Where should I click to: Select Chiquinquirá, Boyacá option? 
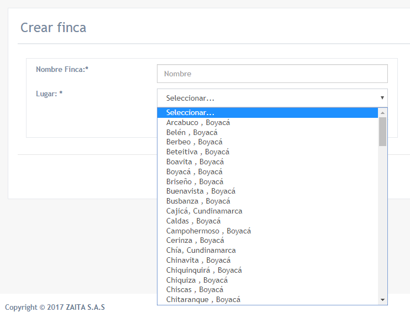(x=267, y=270)
